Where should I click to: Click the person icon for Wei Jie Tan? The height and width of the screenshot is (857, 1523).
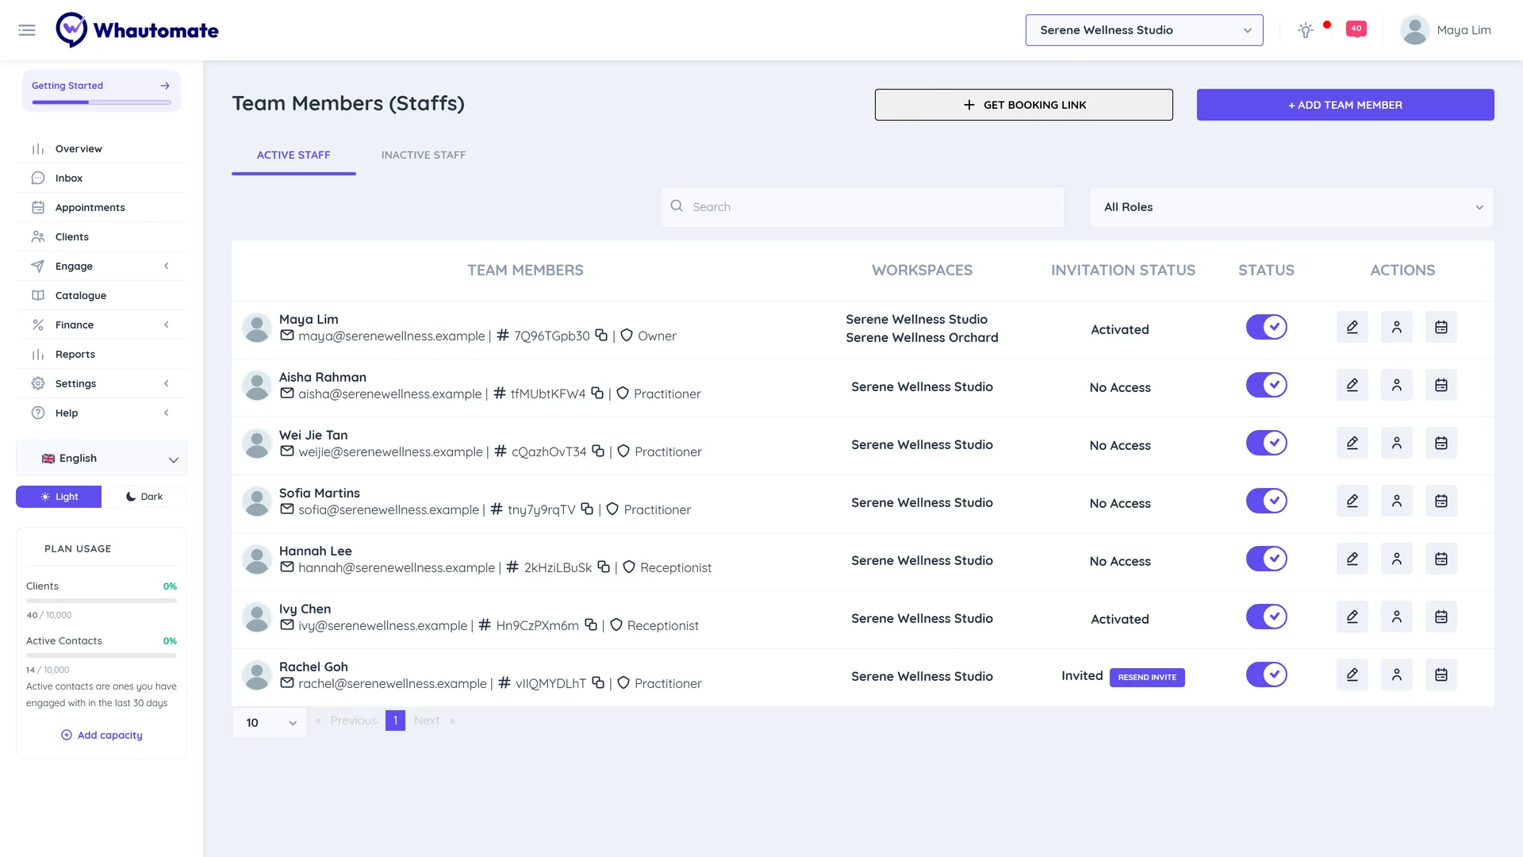point(1397,443)
